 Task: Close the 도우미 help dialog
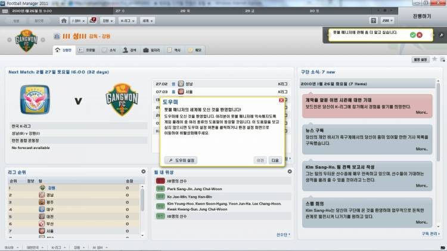pyautogui.click(x=280, y=102)
